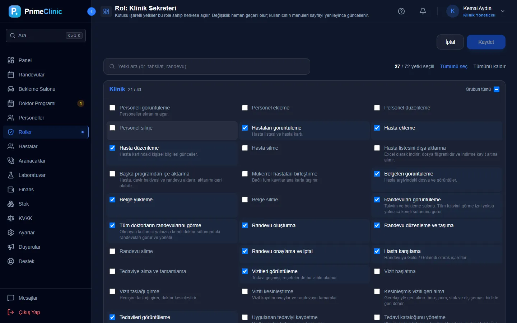Click the Çıkış Yap logout icon

(x=11, y=312)
